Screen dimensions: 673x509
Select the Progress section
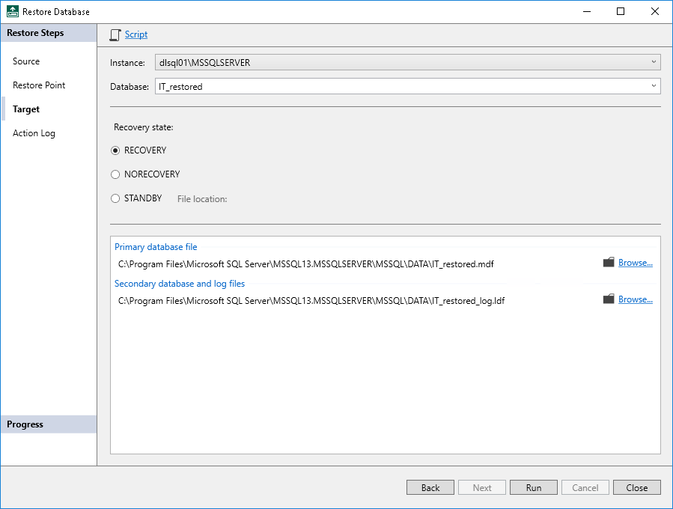[x=25, y=424]
